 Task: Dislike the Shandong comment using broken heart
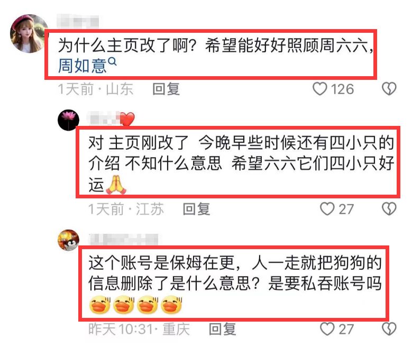pos(389,89)
